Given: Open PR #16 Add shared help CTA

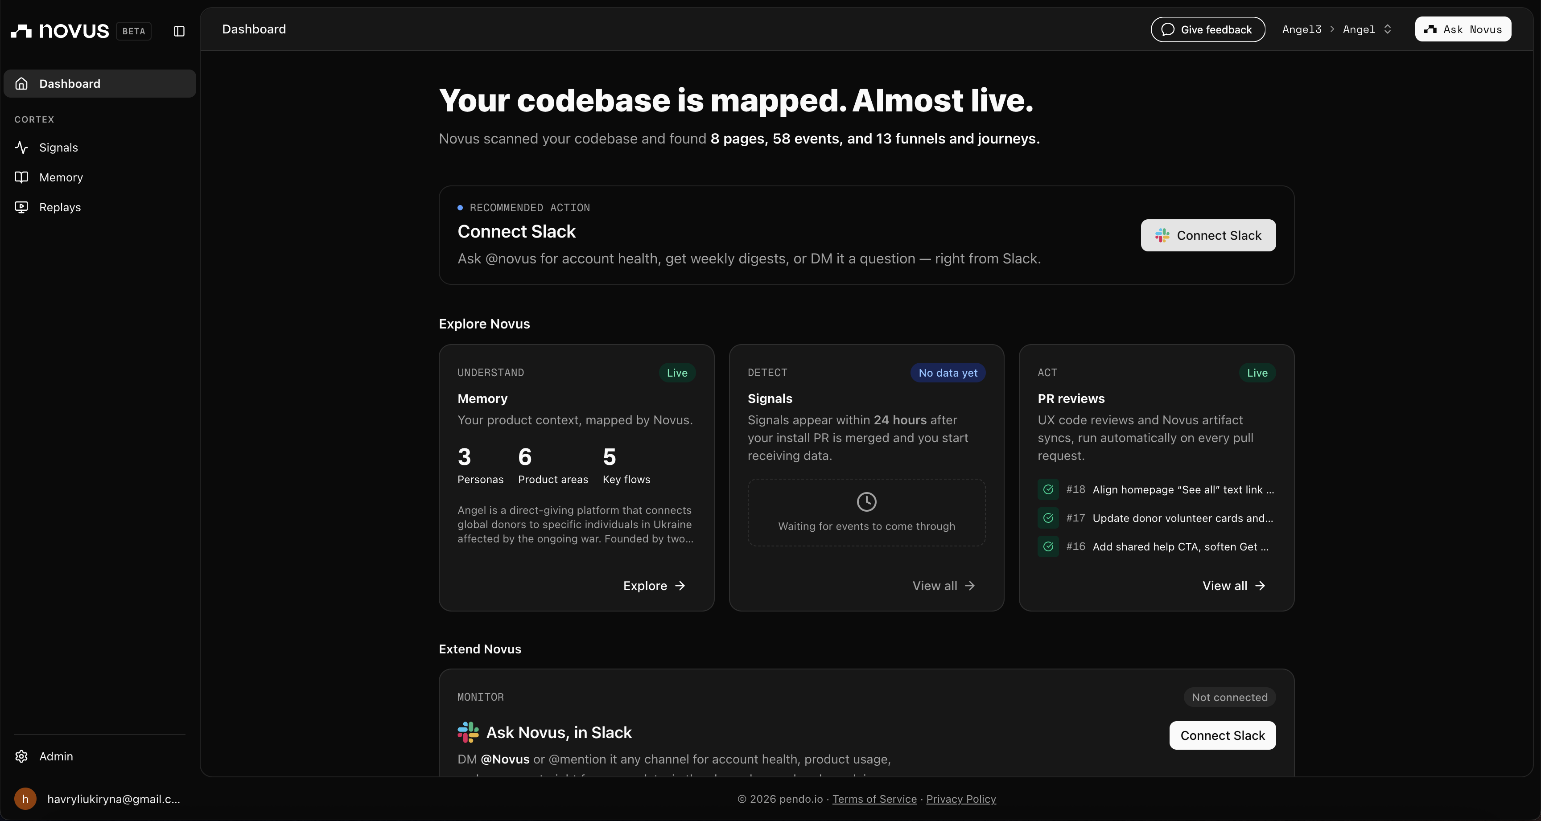Looking at the screenshot, I should [x=1156, y=547].
